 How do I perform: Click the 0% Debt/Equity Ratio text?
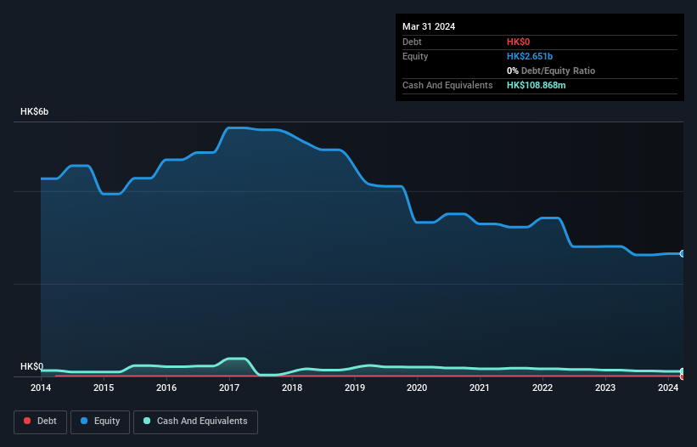pyautogui.click(x=551, y=71)
